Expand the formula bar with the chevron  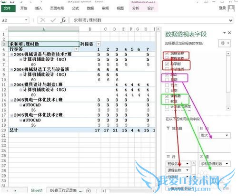(231, 20)
